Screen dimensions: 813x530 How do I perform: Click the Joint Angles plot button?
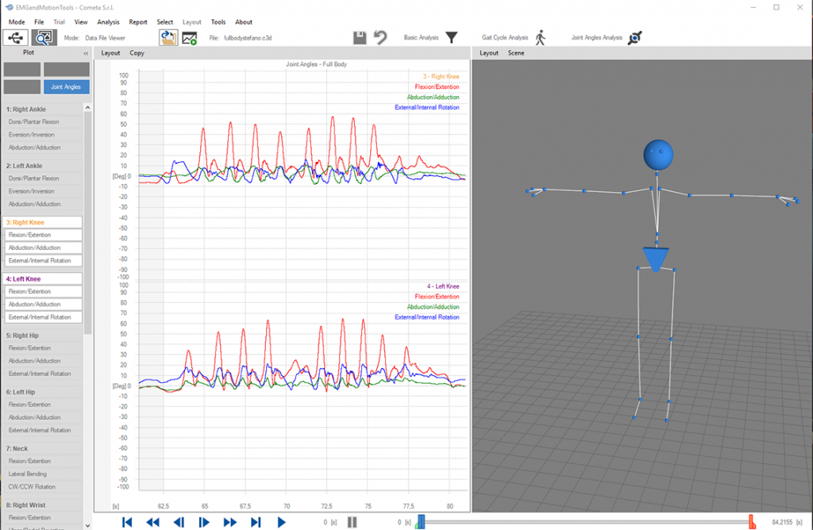67,86
